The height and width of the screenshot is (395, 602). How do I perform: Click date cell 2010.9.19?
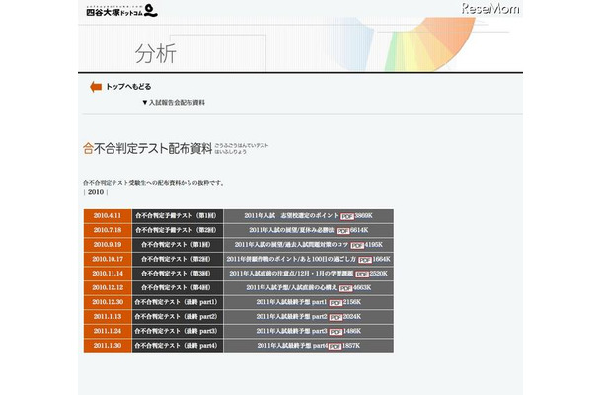tap(108, 245)
